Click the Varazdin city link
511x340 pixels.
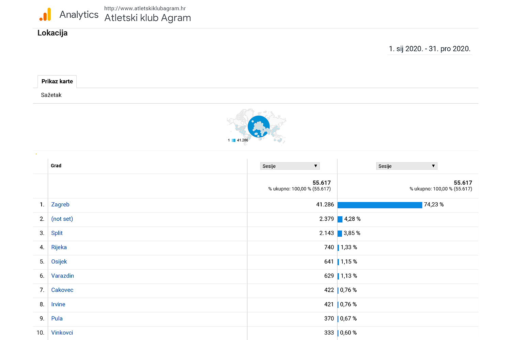coord(62,276)
